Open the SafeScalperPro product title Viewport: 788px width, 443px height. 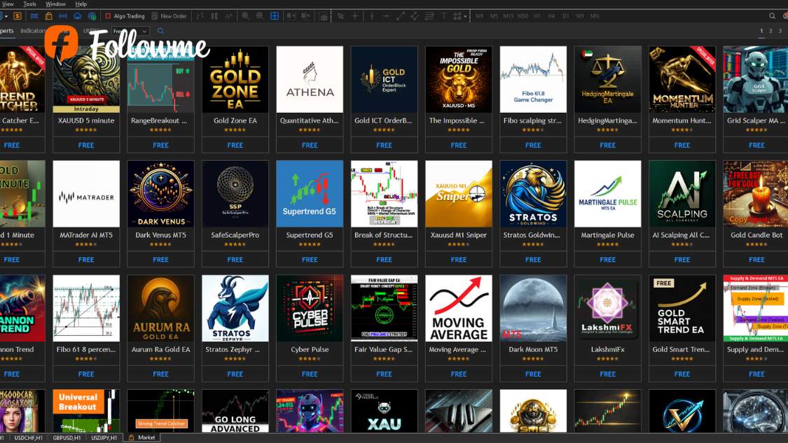[x=235, y=235]
